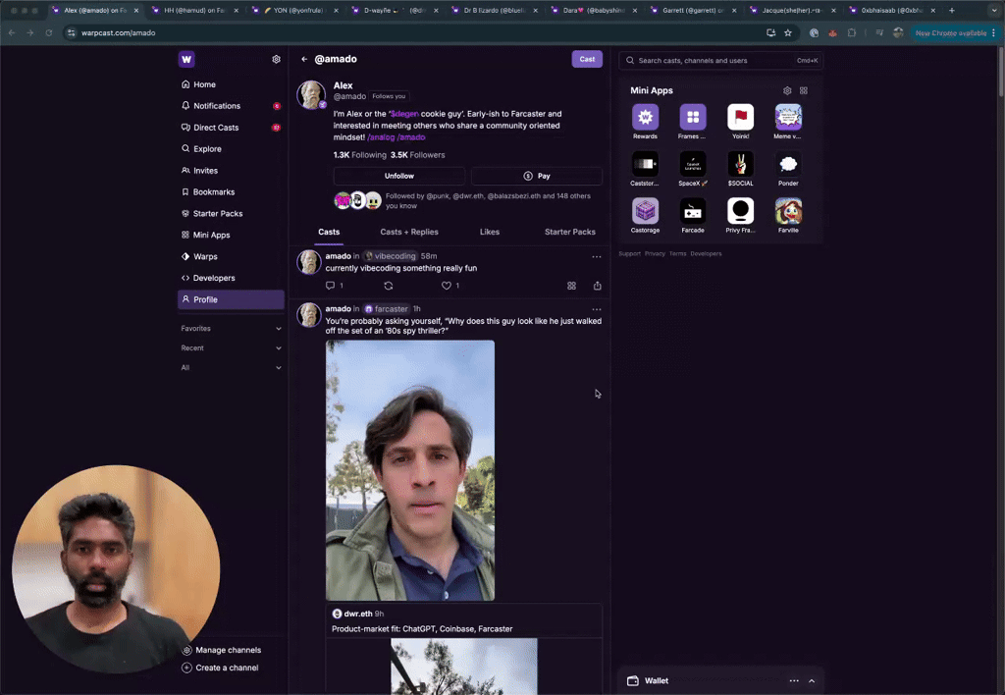The image size is (1005, 695).
Task: Click the Pay button
Action: tap(537, 176)
